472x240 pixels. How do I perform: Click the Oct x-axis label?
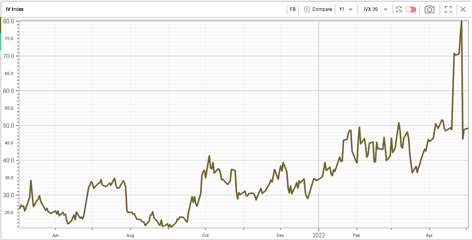click(205, 235)
